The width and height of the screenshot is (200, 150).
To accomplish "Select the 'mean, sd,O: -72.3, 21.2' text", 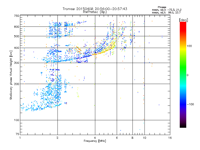I will click(x=166, y=10).
